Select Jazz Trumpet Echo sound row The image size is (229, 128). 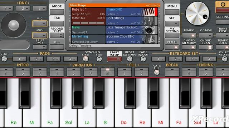point(132,30)
